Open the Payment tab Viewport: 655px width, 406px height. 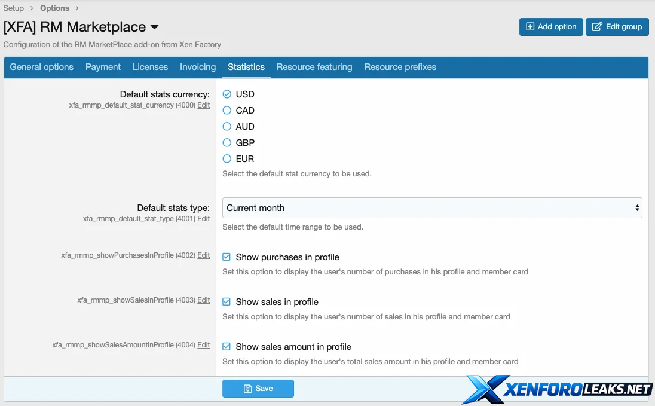(x=103, y=67)
